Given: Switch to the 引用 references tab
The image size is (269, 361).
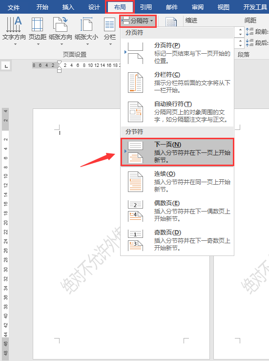Looking at the screenshot, I should (x=146, y=7).
